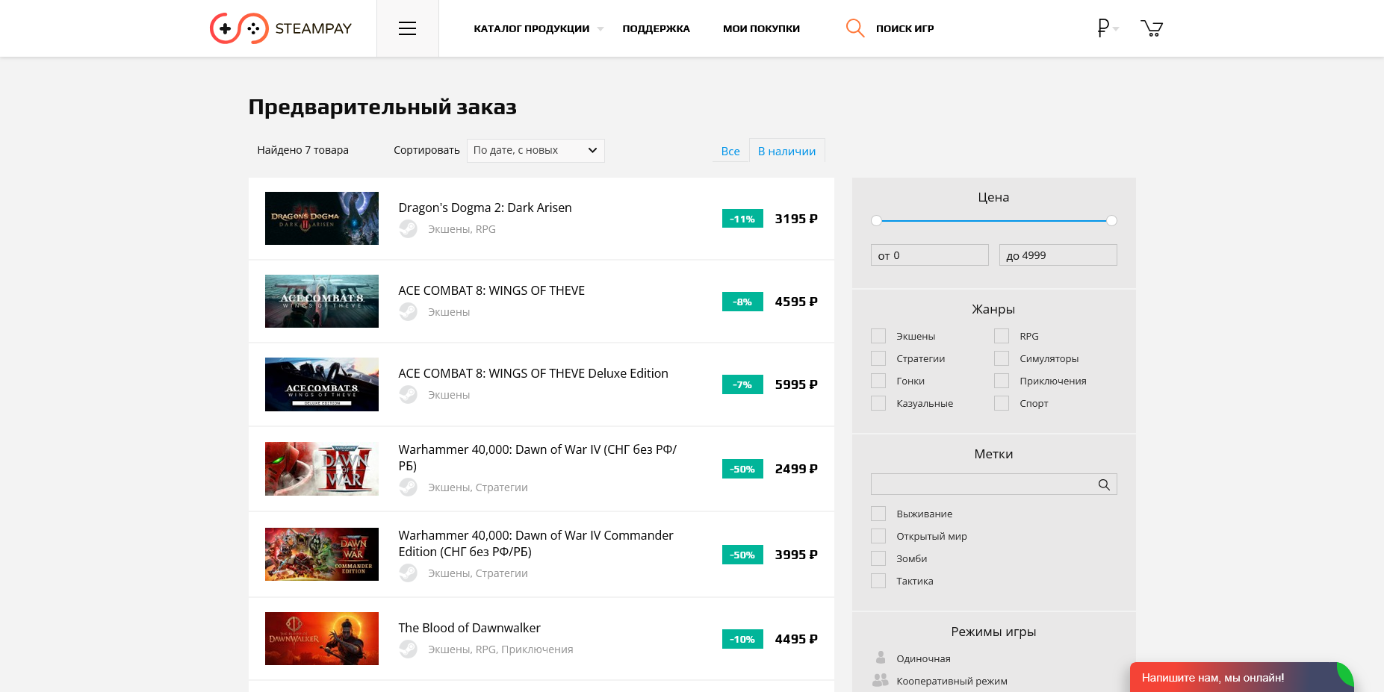Check the Спорт genre checkbox
Viewport: 1384px width, 692px height.
[x=1002, y=403]
